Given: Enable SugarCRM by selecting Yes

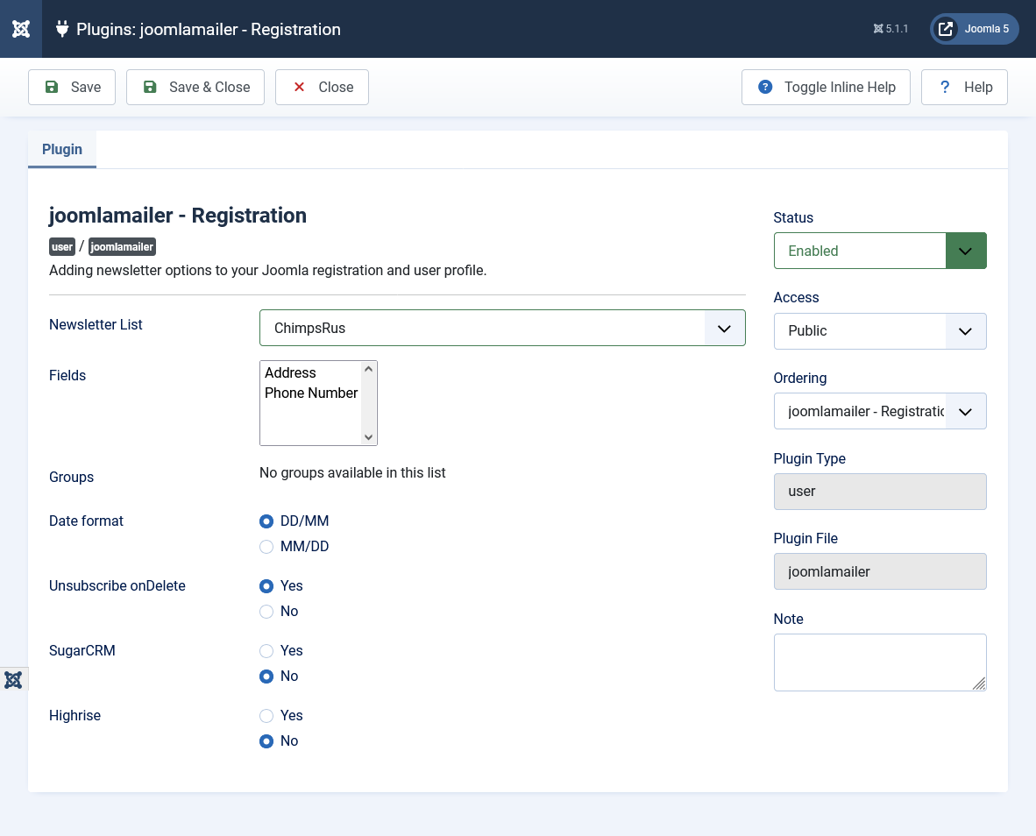Looking at the screenshot, I should [266, 651].
